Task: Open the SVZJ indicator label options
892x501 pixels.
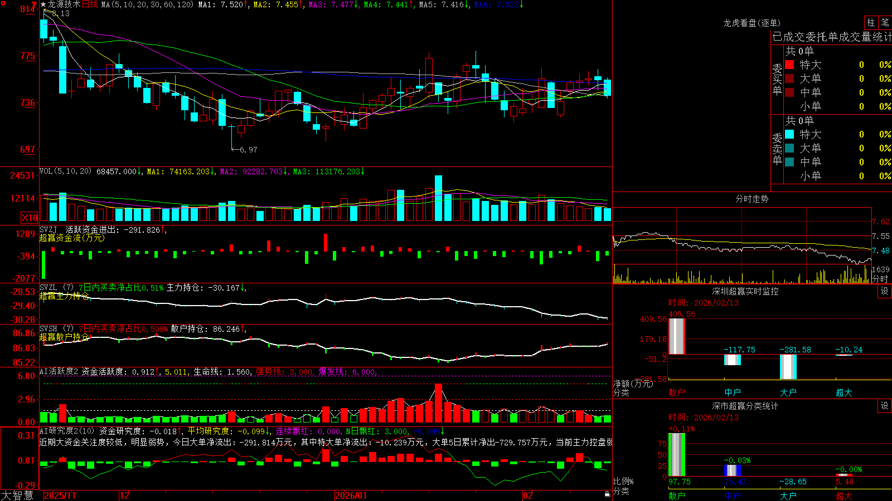Action: click(x=48, y=229)
